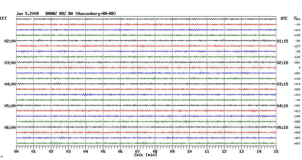
Task: Click the 'CET' time zone label
Action: [x=3, y=18]
